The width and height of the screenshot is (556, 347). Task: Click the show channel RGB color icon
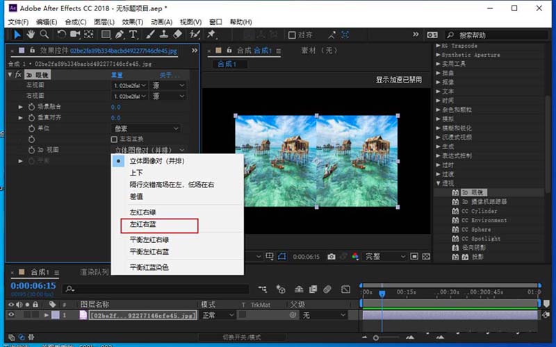pyautogui.click(x=355, y=256)
